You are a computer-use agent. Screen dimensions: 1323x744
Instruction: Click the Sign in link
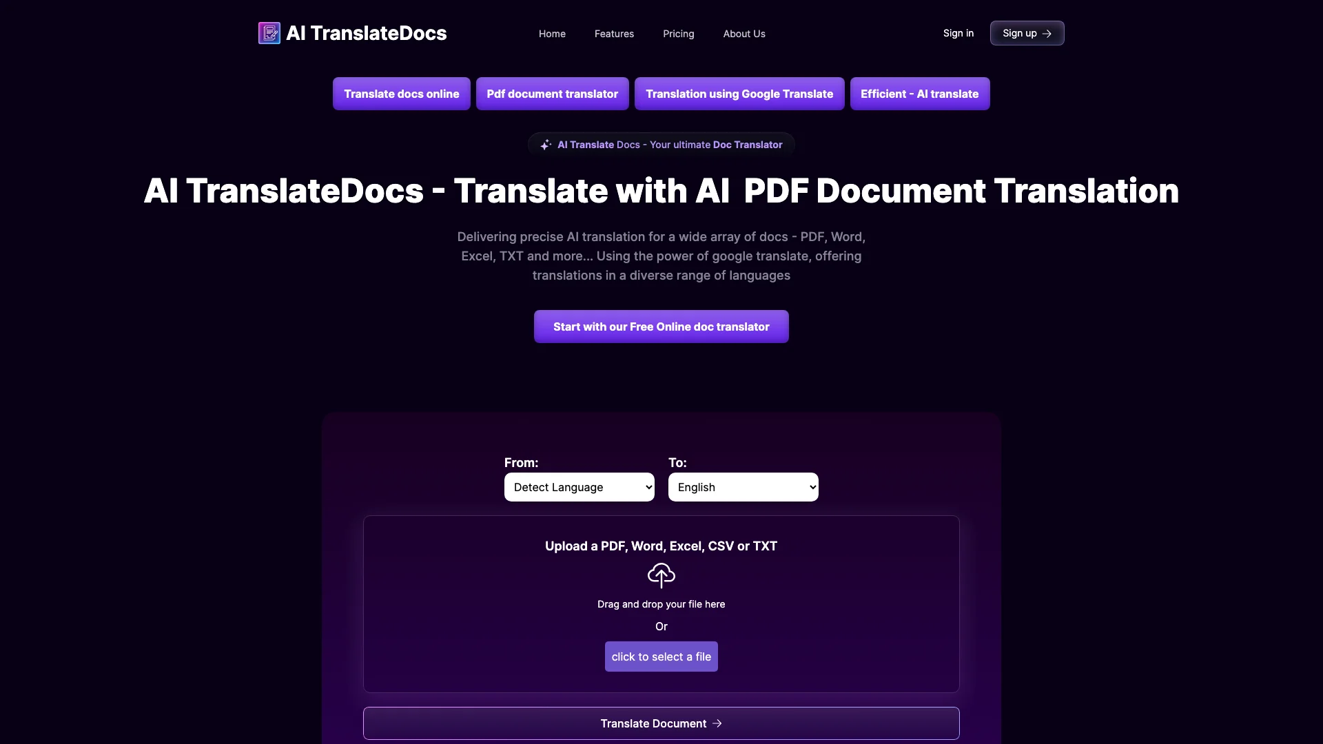tap(958, 32)
